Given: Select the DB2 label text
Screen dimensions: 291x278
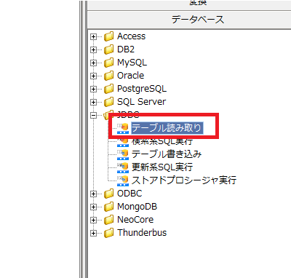Looking at the screenshot, I should click(x=126, y=49).
